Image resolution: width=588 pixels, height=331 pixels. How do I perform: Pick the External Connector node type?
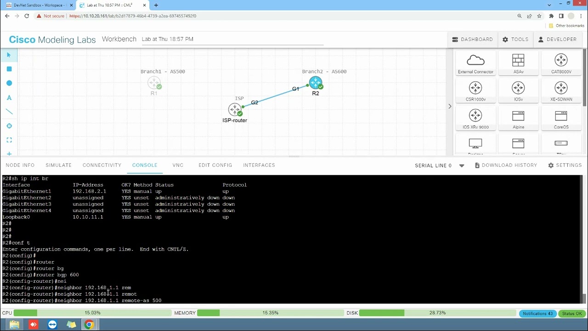[475, 63]
